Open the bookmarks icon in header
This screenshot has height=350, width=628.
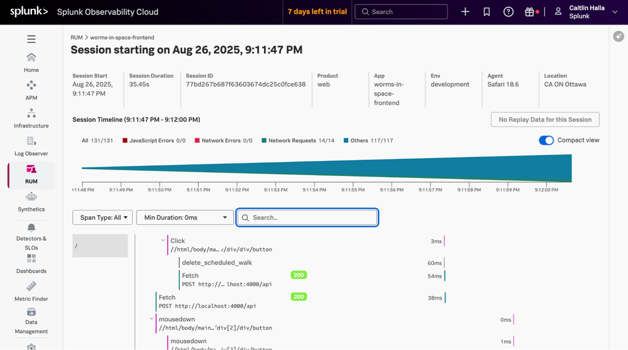(x=487, y=11)
